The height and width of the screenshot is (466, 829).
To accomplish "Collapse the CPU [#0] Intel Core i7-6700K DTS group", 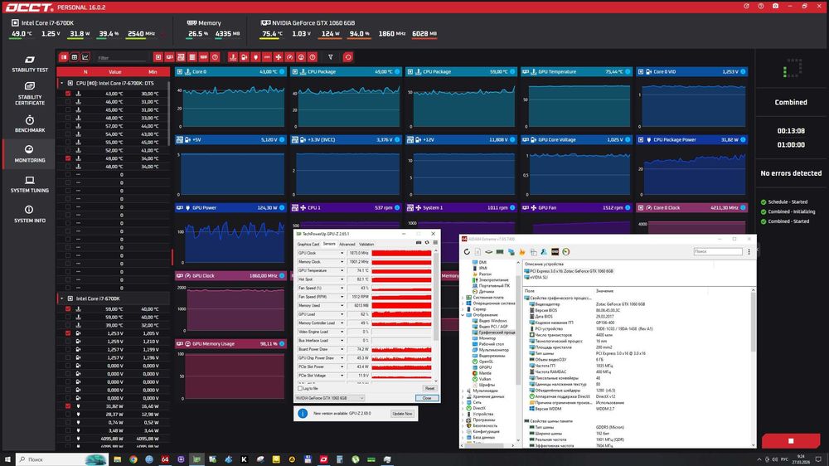I will pos(61,83).
